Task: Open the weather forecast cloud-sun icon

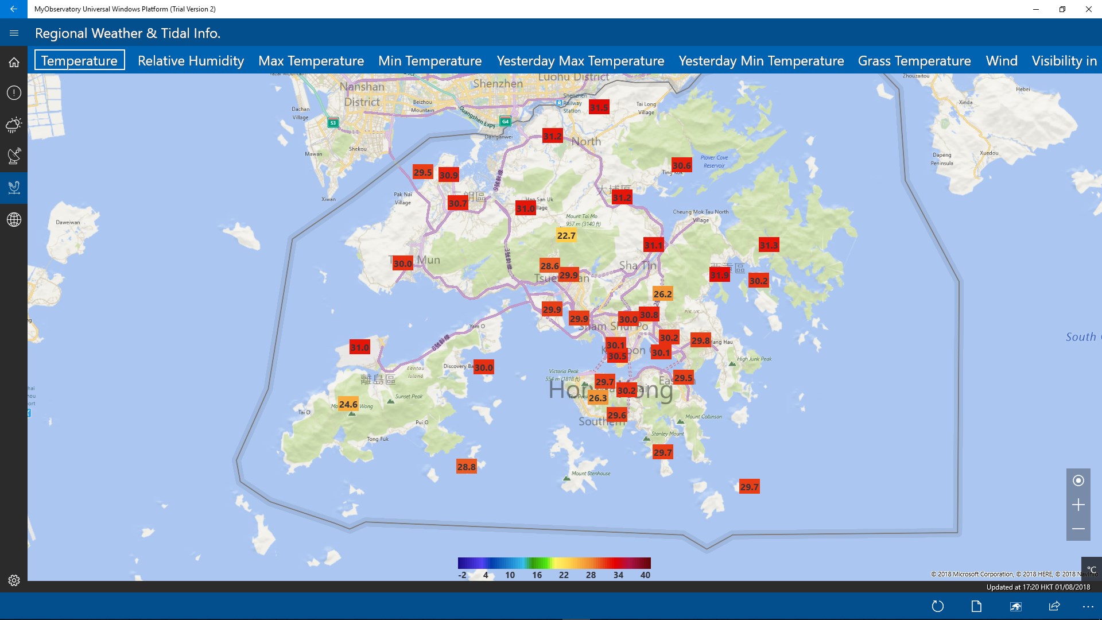Action: (x=14, y=124)
